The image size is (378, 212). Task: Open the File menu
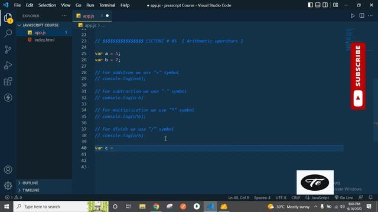(17, 5)
